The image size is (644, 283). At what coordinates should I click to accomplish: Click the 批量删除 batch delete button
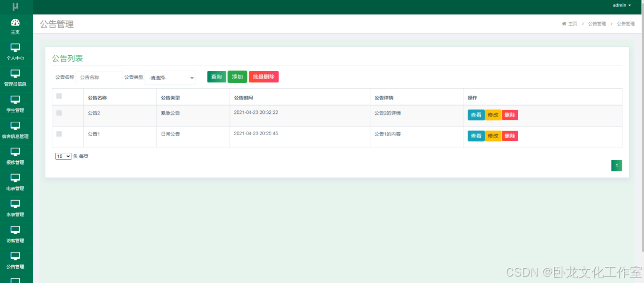pyautogui.click(x=264, y=77)
